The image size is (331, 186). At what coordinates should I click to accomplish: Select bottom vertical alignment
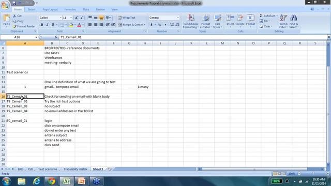tap(101, 18)
